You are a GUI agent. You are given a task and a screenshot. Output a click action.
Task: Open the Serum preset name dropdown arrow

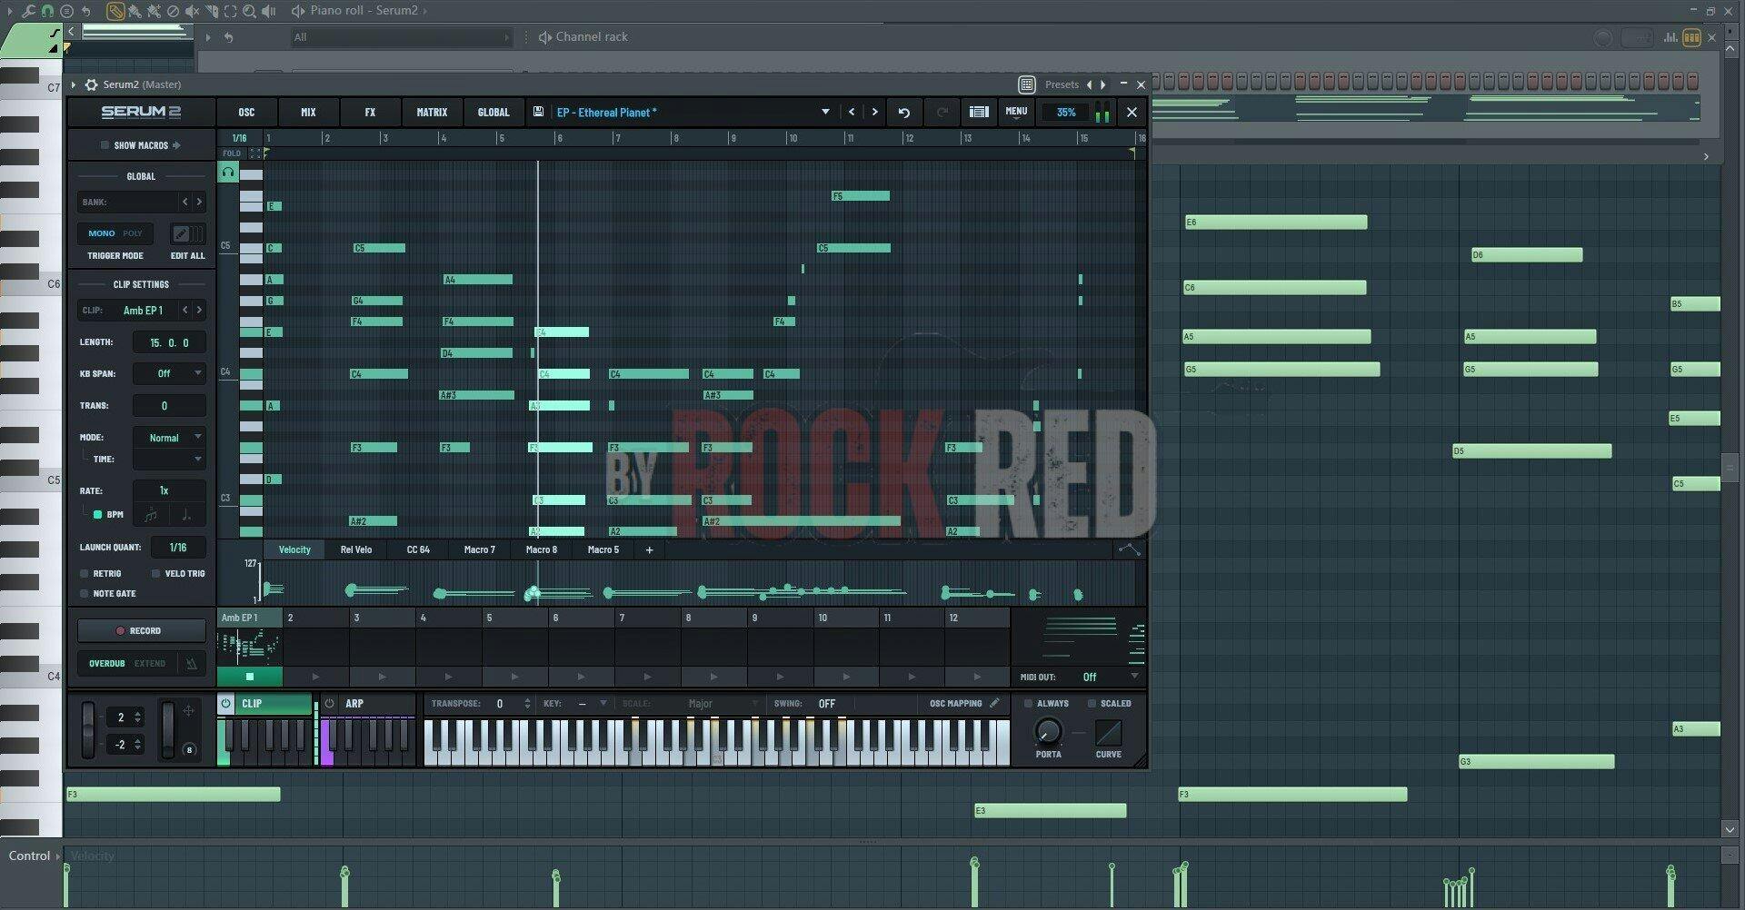[825, 112]
